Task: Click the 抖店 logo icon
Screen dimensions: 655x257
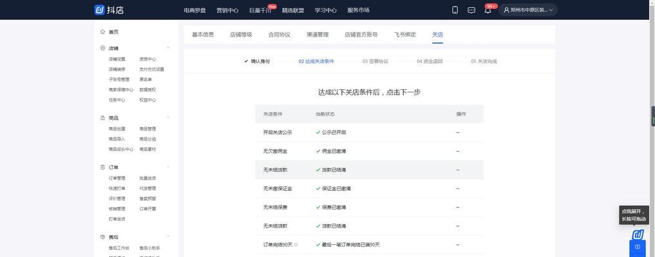Action: pyautogui.click(x=99, y=10)
